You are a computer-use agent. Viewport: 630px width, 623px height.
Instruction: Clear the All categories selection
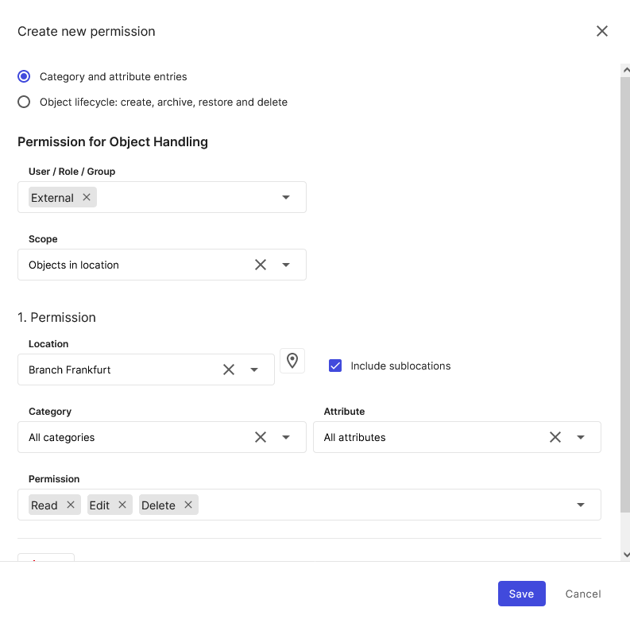[261, 437]
